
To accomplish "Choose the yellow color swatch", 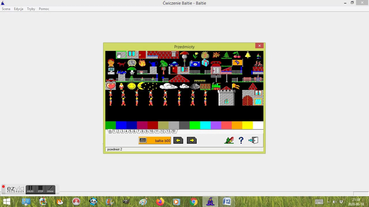I will (248, 125).
